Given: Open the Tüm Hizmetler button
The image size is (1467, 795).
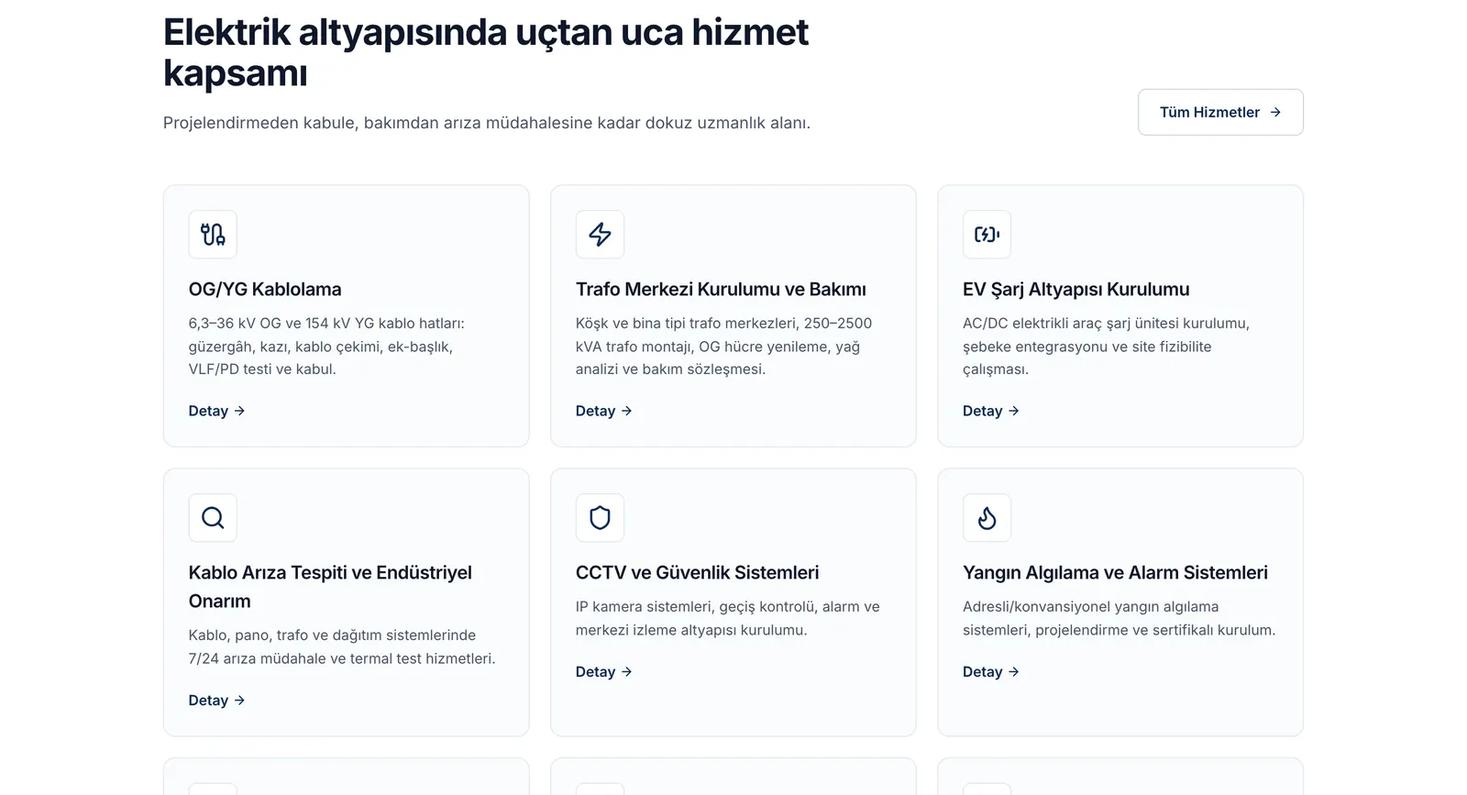Looking at the screenshot, I should click(1220, 112).
